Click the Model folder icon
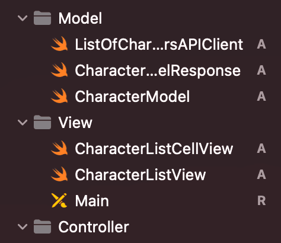The height and width of the screenshot is (243, 281). [x=42, y=18]
